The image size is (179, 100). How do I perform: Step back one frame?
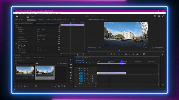(x=123, y=54)
